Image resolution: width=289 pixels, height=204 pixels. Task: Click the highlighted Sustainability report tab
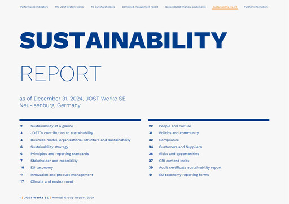tap(225, 7)
